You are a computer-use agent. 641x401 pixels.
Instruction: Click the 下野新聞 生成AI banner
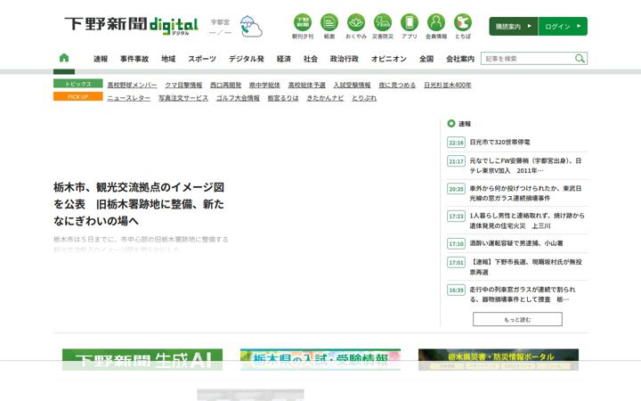point(142,360)
